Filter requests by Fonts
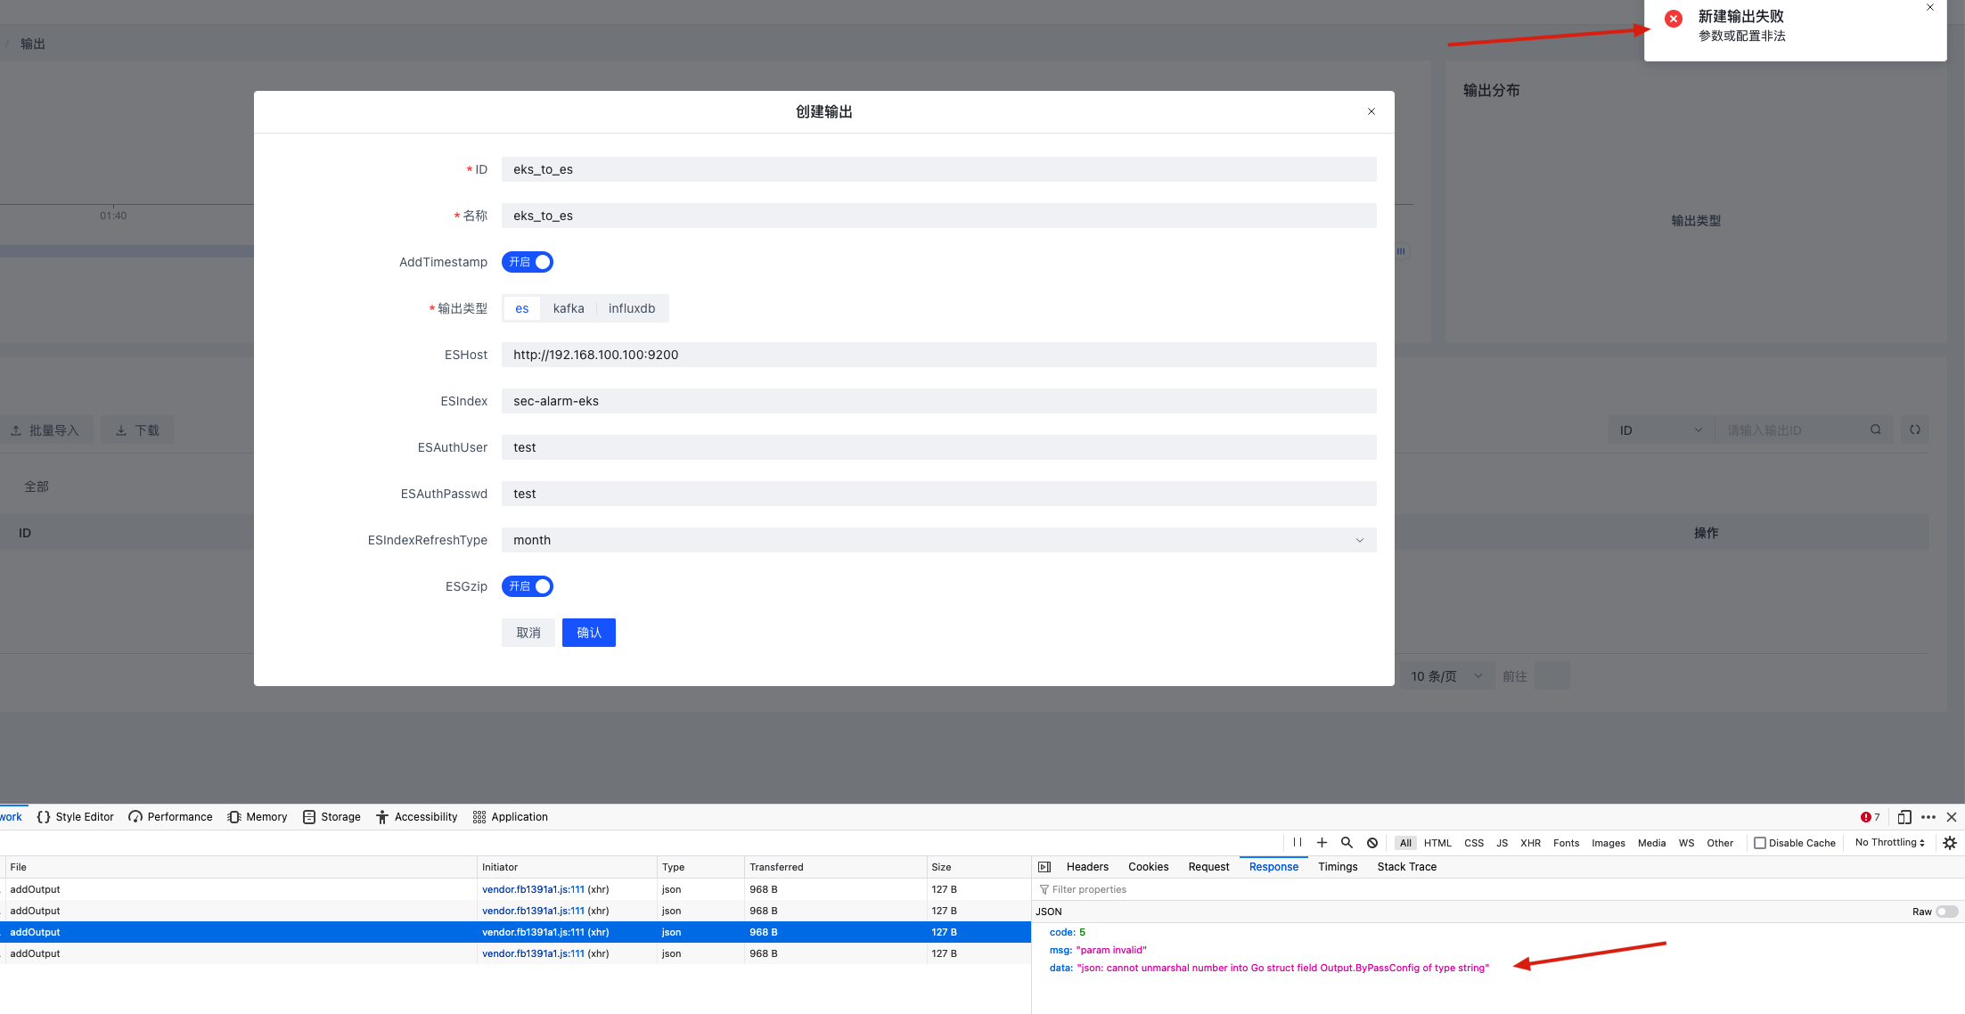The width and height of the screenshot is (1965, 1014). click(x=1566, y=843)
